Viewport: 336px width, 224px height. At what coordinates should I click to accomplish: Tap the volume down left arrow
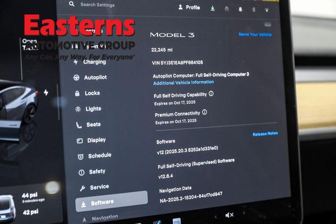tap(215, 216)
